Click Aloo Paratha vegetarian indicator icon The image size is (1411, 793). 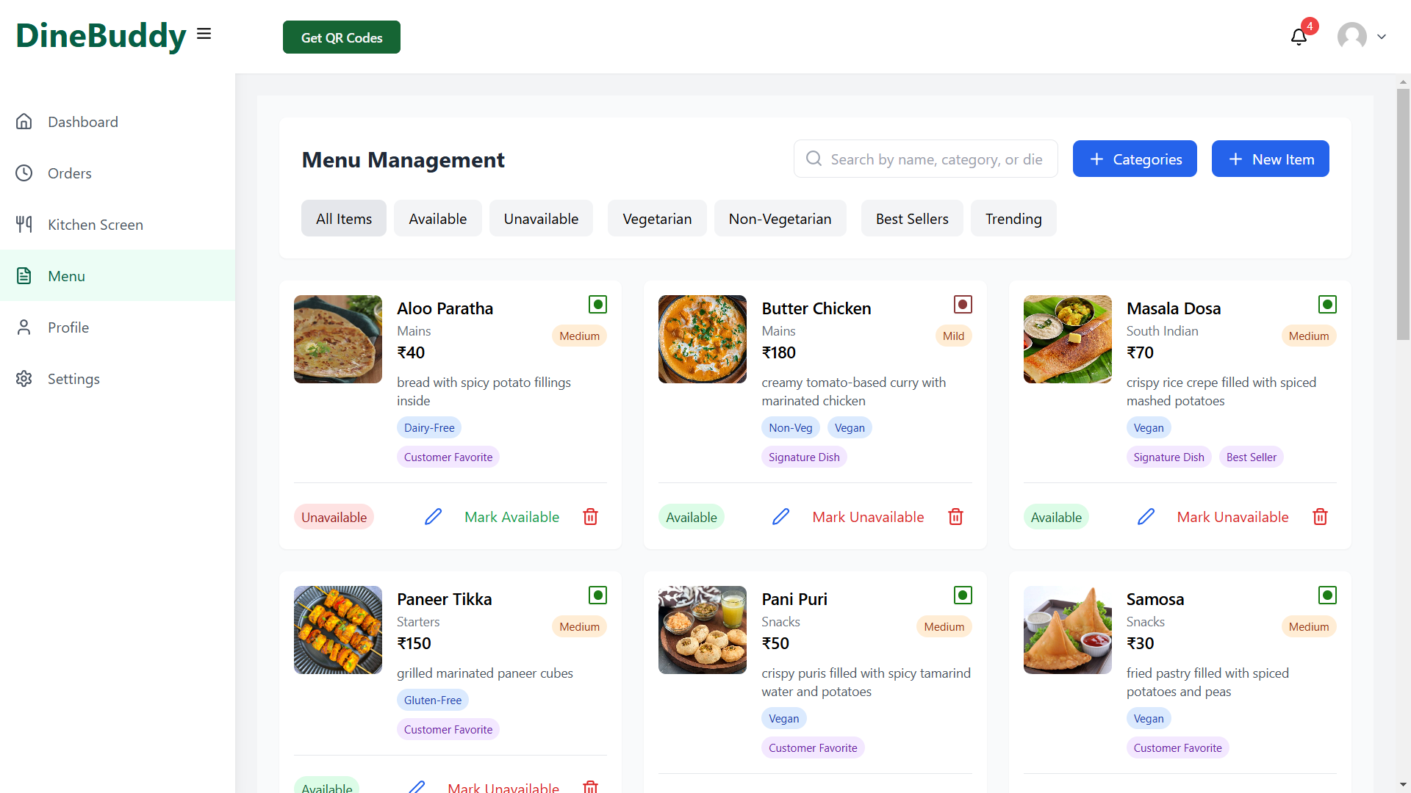(598, 304)
